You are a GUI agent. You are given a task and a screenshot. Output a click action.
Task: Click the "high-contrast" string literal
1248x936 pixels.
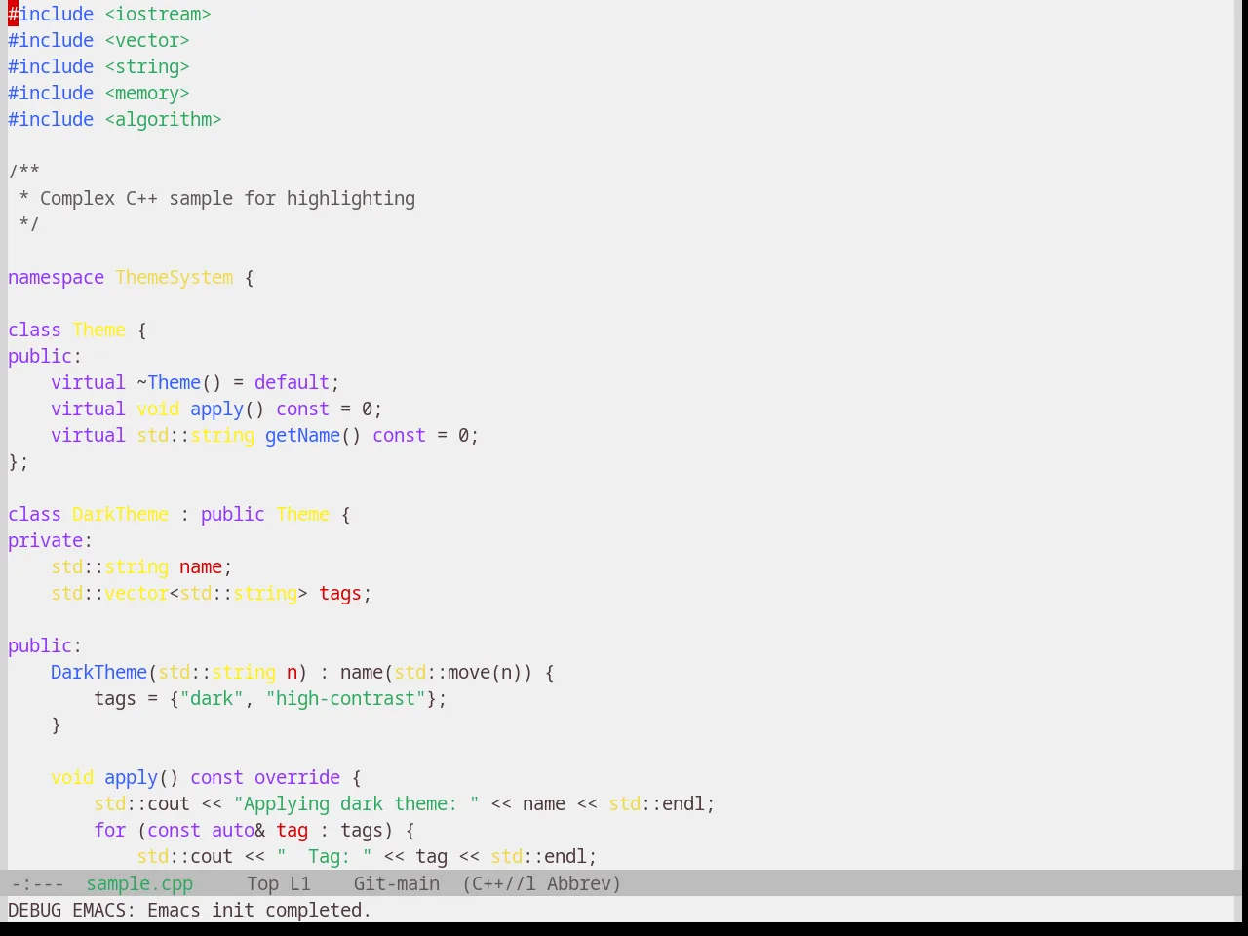[x=345, y=698]
